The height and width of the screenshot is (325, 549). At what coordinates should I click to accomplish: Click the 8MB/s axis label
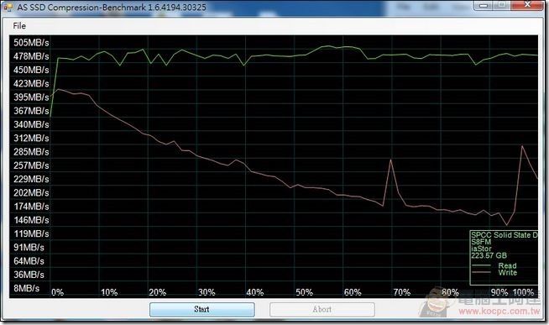point(26,289)
